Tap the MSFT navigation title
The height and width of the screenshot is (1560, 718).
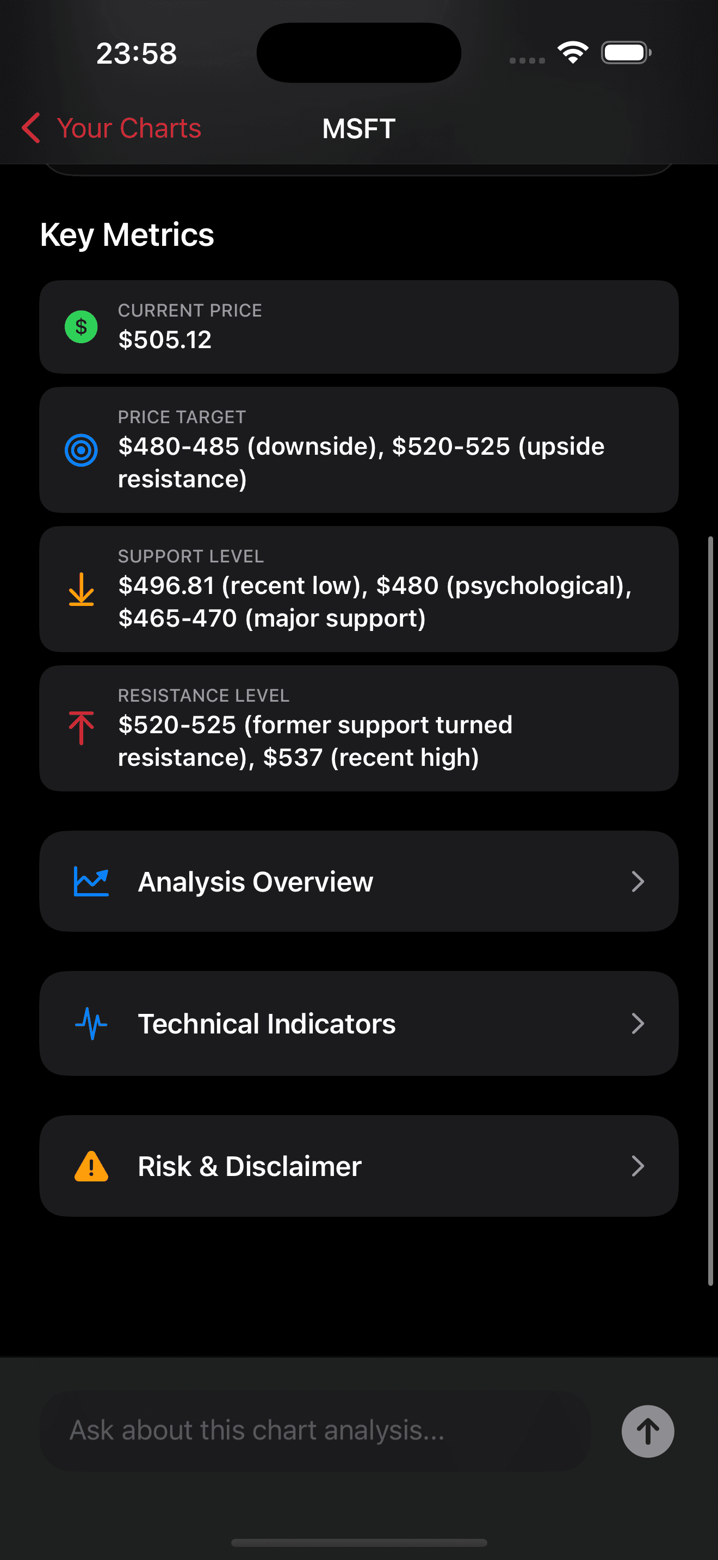[359, 128]
